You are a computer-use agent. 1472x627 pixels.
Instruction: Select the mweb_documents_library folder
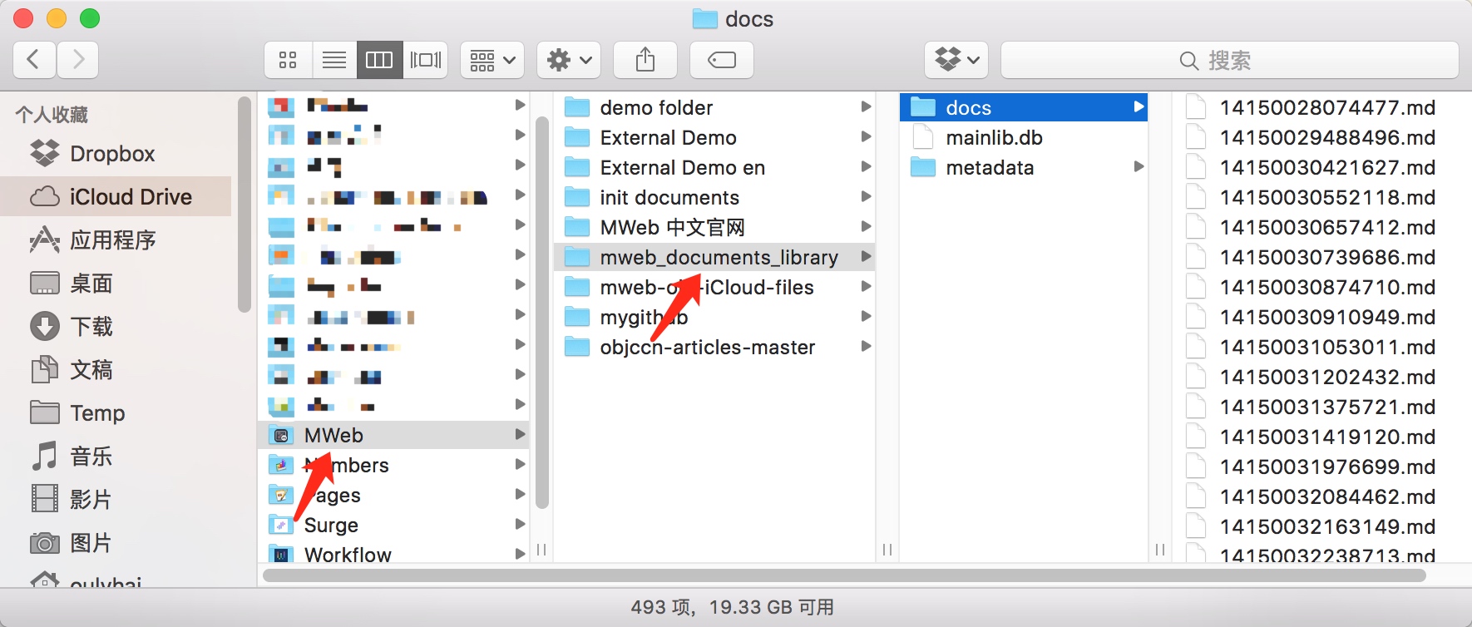coord(719,258)
